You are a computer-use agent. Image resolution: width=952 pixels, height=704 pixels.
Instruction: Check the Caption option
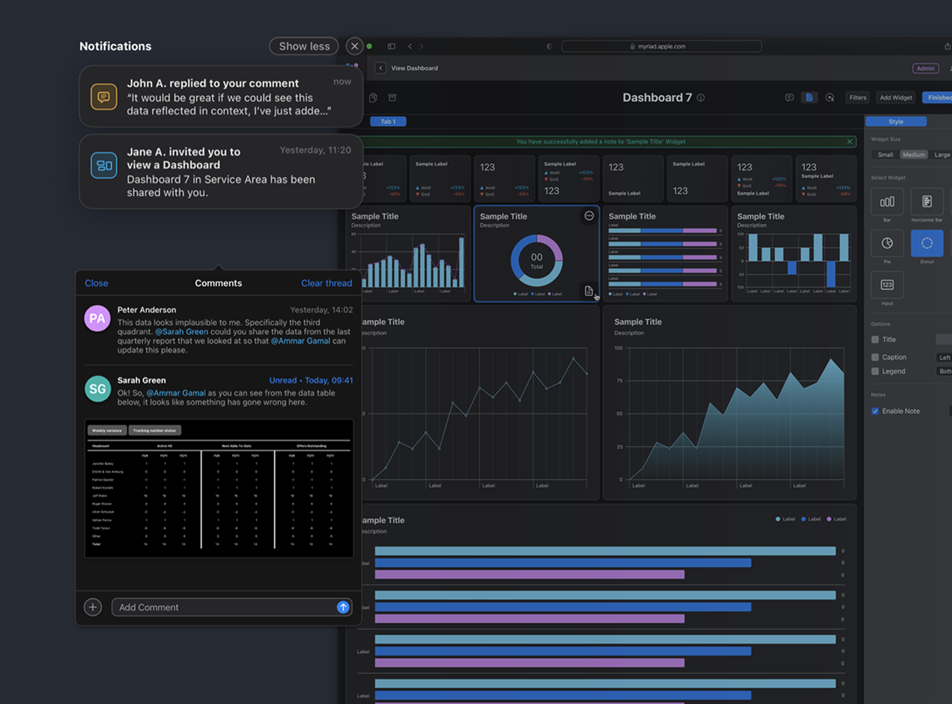click(x=875, y=357)
